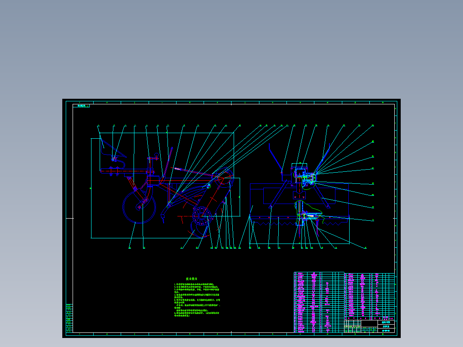Click the green technical notes paragraph
Image resolution: width=463 pixels, height=347 pixels.
pos(197,299)
